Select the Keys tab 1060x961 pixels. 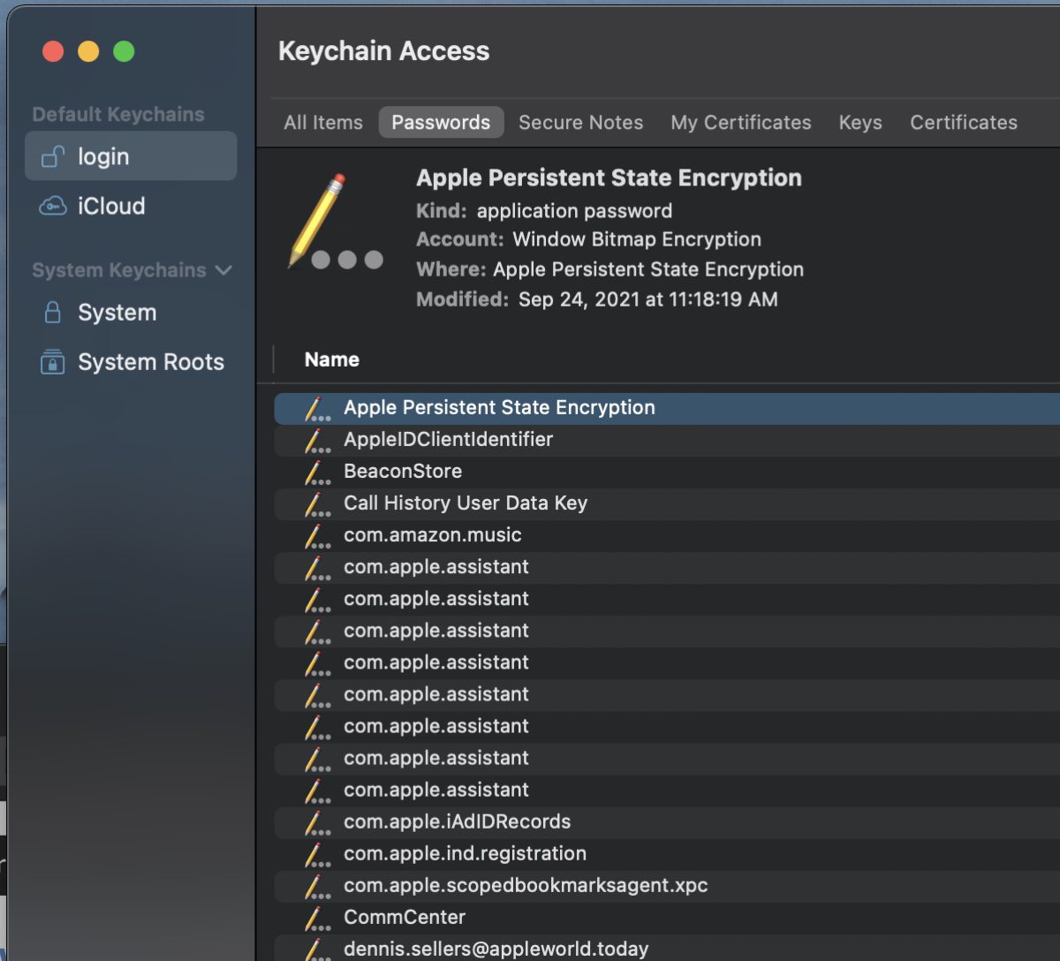pyautogui.click(x=860, y=123)
